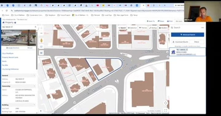Click the pan compass control on map
This screenshot has height=116, width=221.
[x=166, y=103]
